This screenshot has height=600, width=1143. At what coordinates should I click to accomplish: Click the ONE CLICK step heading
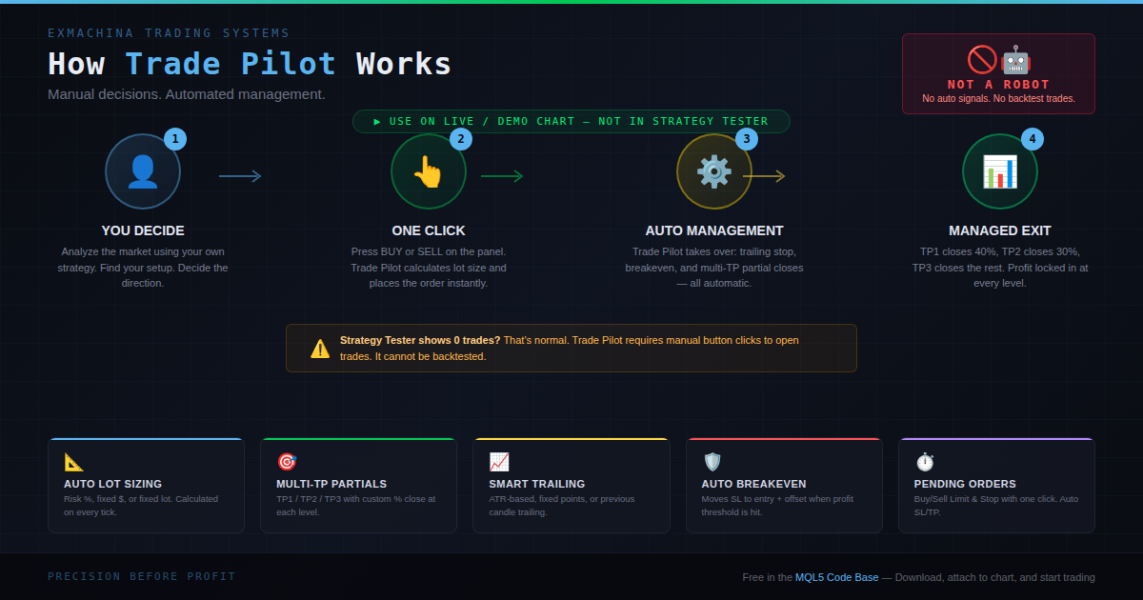pyautogui.click(x=429, y=230)
